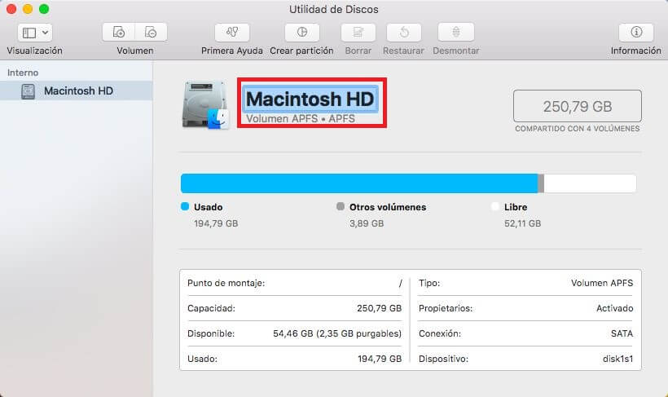Click the blue used portion of storage bar
Image resolution: width=668 pixels, height=397 pixels.
pos(359,183)
